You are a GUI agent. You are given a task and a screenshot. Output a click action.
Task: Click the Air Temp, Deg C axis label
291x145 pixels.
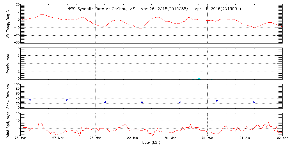click(x=8, y=23)
